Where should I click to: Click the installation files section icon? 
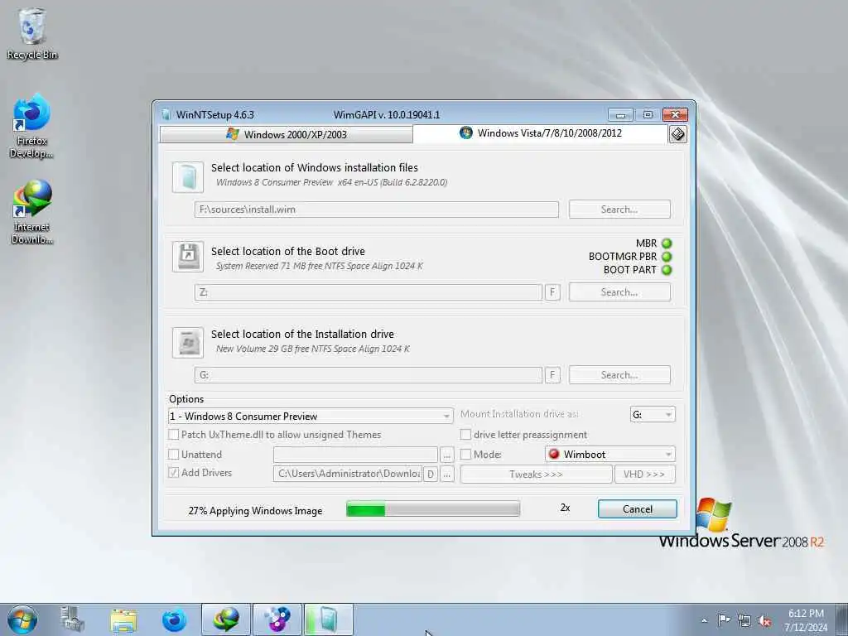(x=188, y=177)
